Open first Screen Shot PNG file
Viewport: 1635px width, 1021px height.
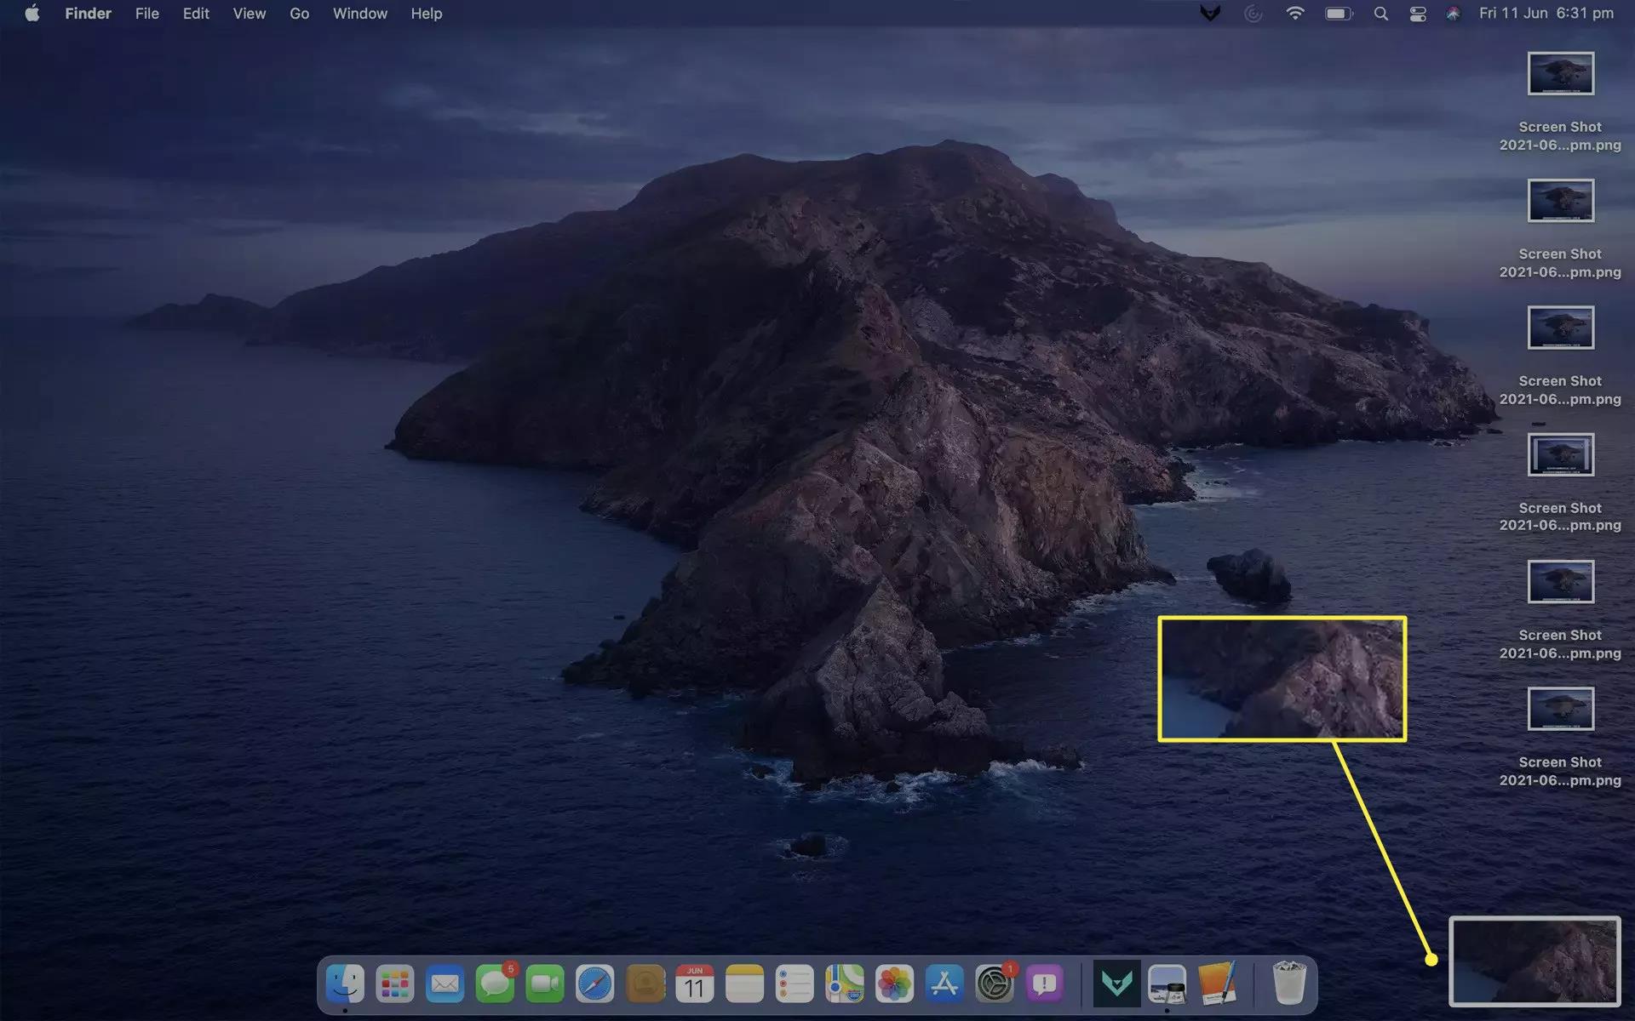click(1558, 73)
